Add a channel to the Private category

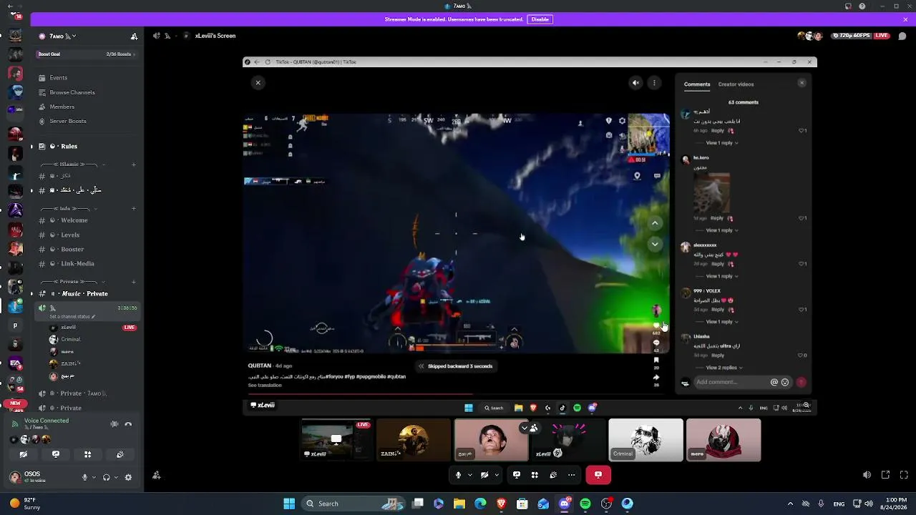click(x=134, y=282)
